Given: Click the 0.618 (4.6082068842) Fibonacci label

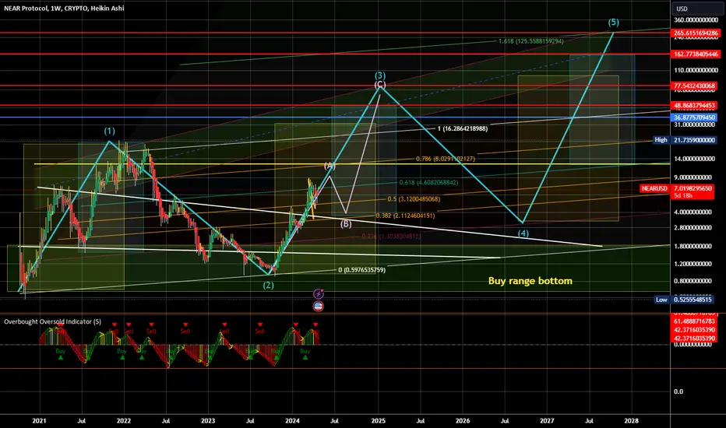Looking at the screenshot, I should (x=428, y=182).
